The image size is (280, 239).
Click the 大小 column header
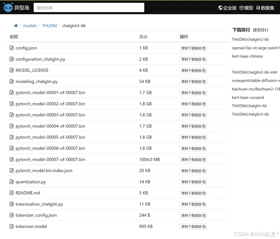click(x=143, y=37)
